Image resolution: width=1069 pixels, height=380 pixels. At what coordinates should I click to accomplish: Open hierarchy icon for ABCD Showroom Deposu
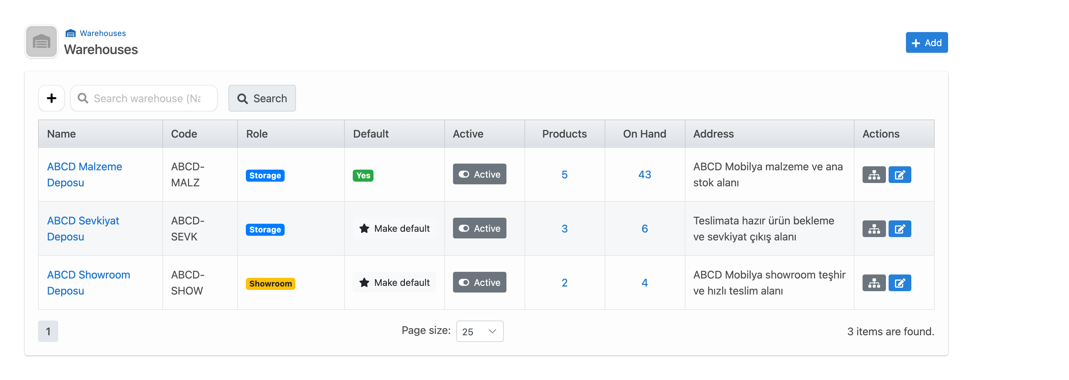pyautogui.click(x=874, y=282)
